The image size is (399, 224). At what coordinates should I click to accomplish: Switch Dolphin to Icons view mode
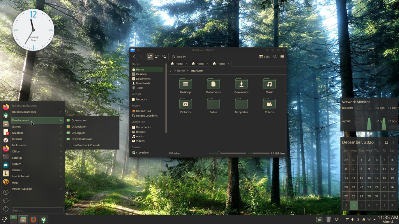pyautogui.click(x=150, y=56)
